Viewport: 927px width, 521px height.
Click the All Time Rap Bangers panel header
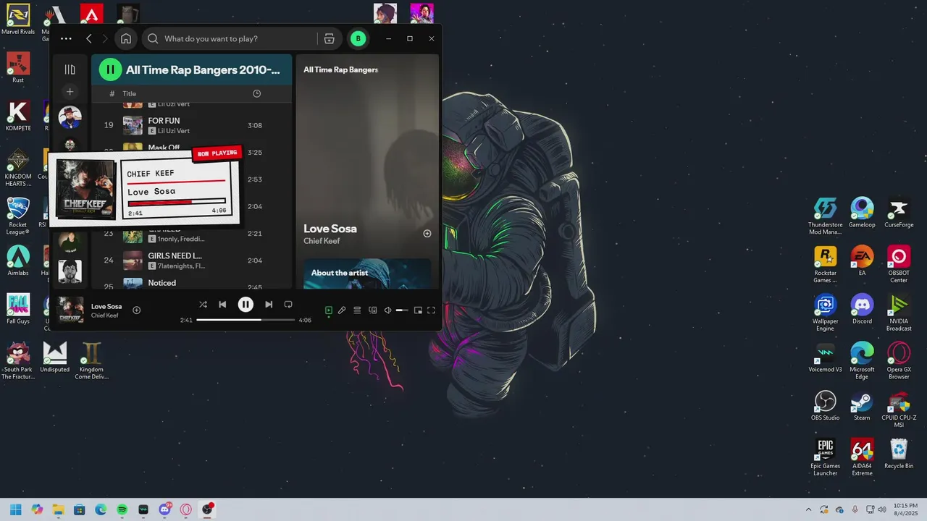[340, 69]
